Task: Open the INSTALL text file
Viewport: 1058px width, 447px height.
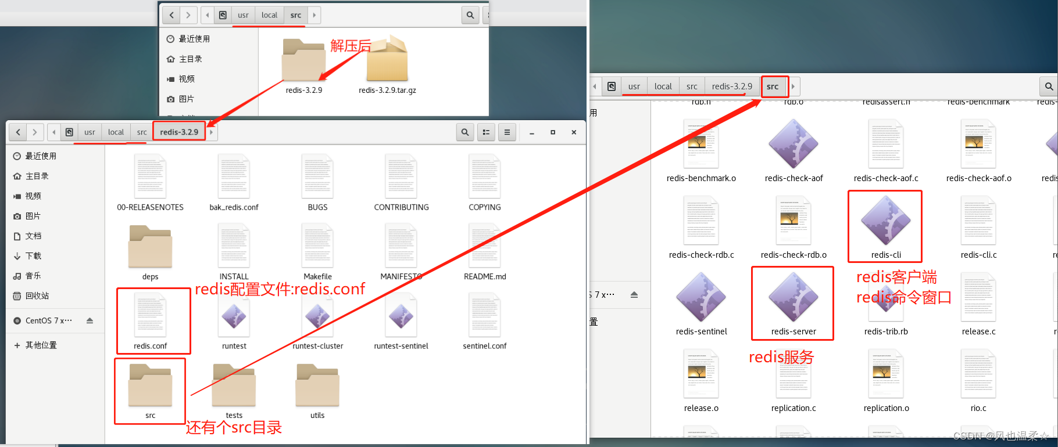Action: (x=234, y=253)
